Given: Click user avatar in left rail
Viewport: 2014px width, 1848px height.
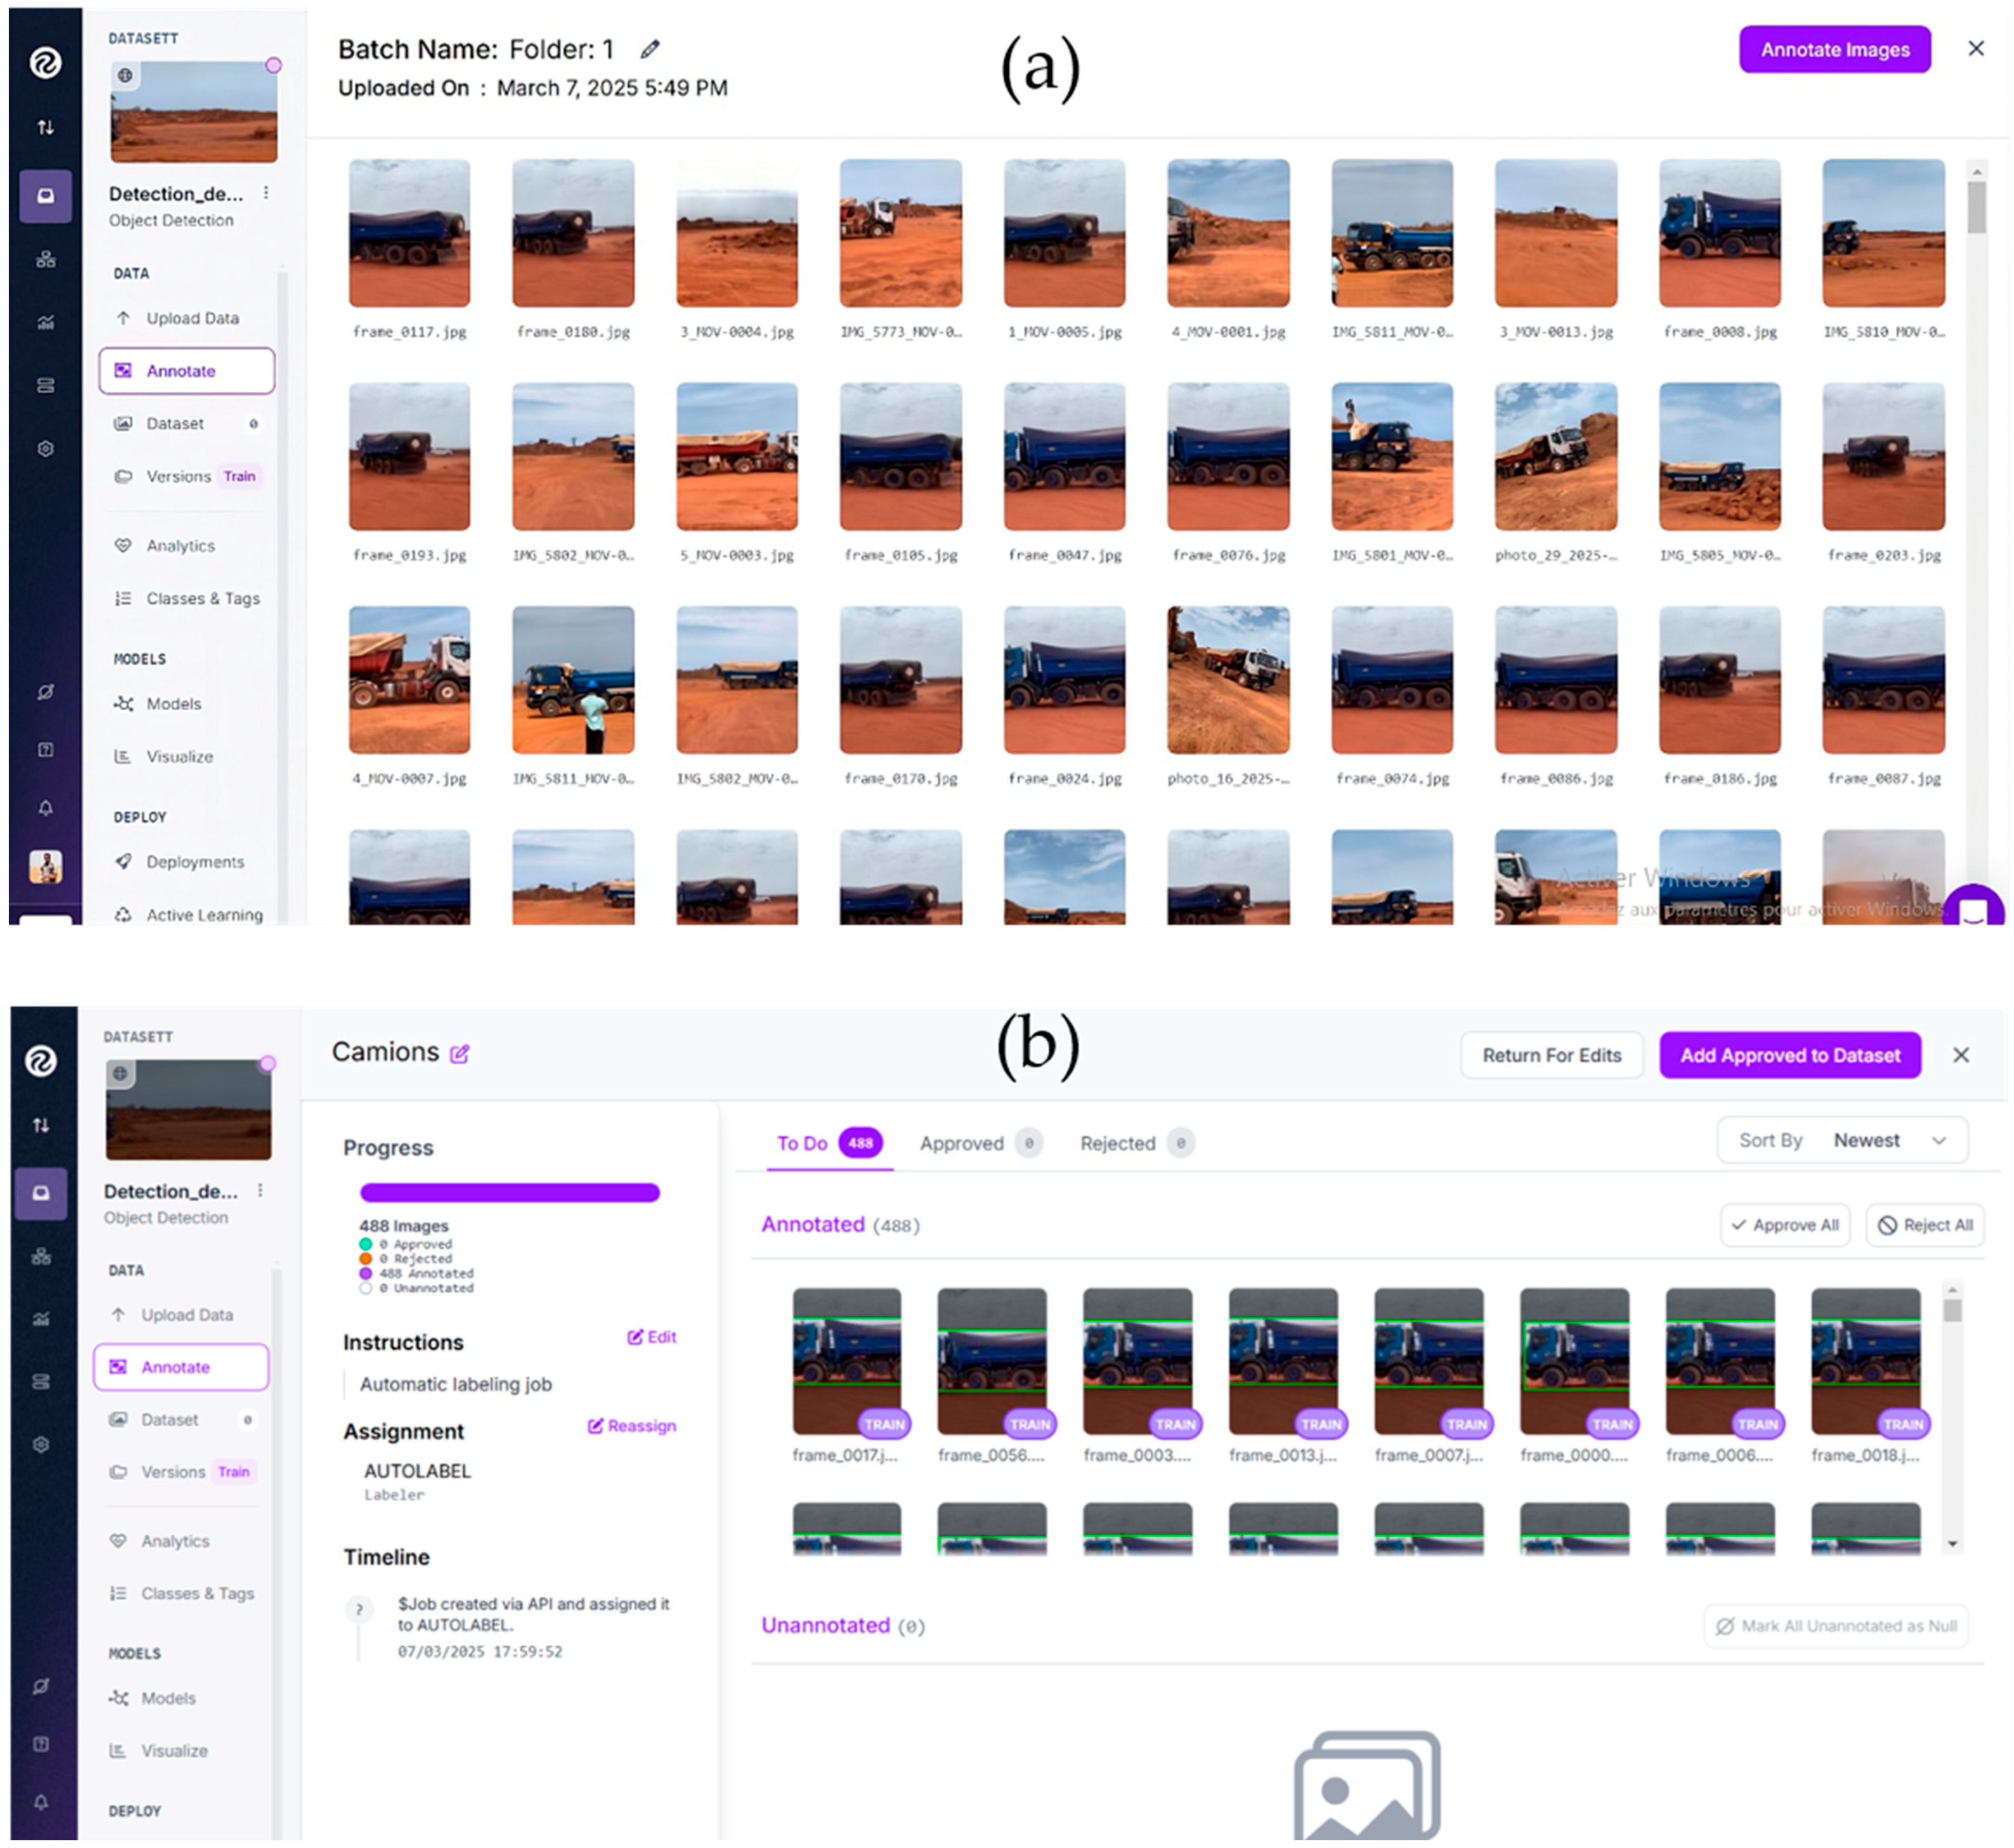Looking at the screenshot, I should (45, 866).
